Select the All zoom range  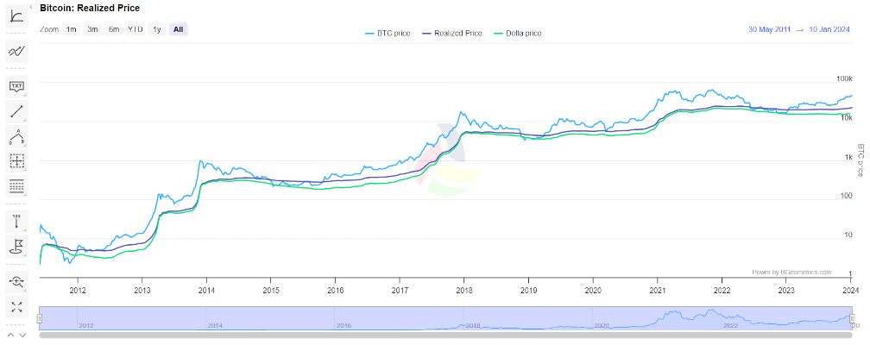click(x=178, y=29)
